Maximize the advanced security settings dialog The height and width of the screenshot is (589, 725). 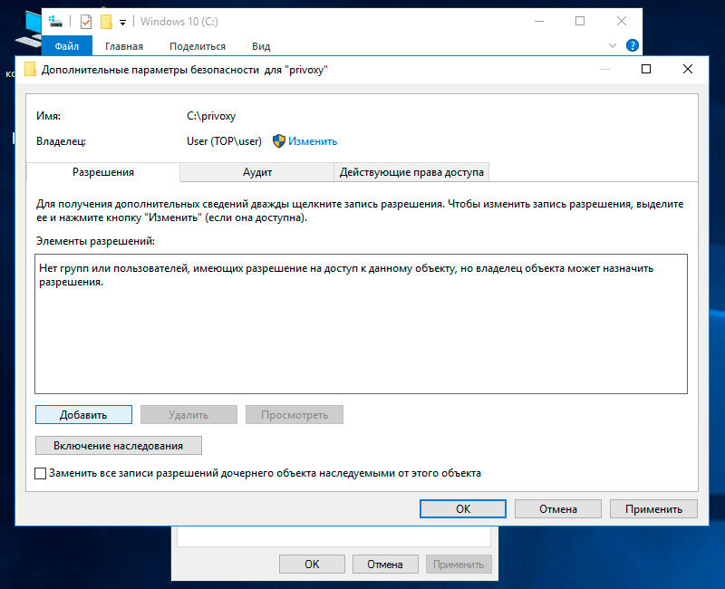pos(646,69)
